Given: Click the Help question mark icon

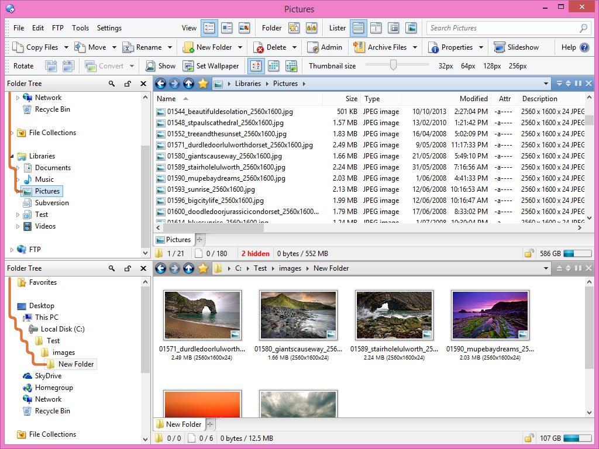Looking at the screenshot, I should [584, 47].
